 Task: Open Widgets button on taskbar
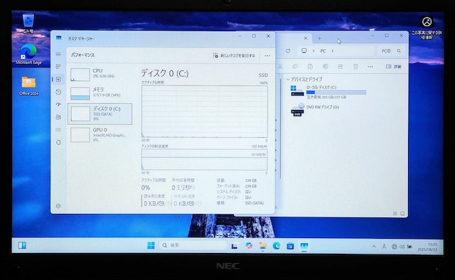tap(22, 245)
